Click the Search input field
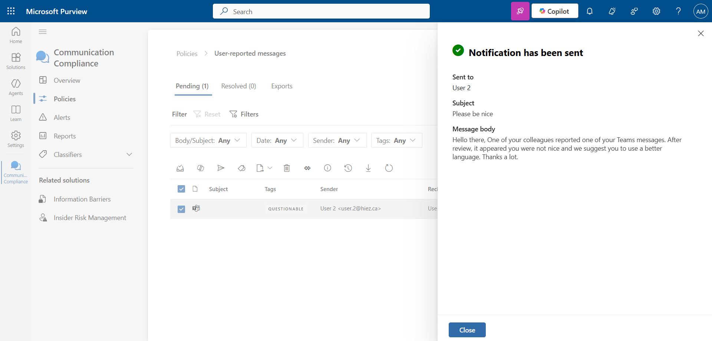The width and height of the screenshot is (712, 341). (x=321, y=12)
